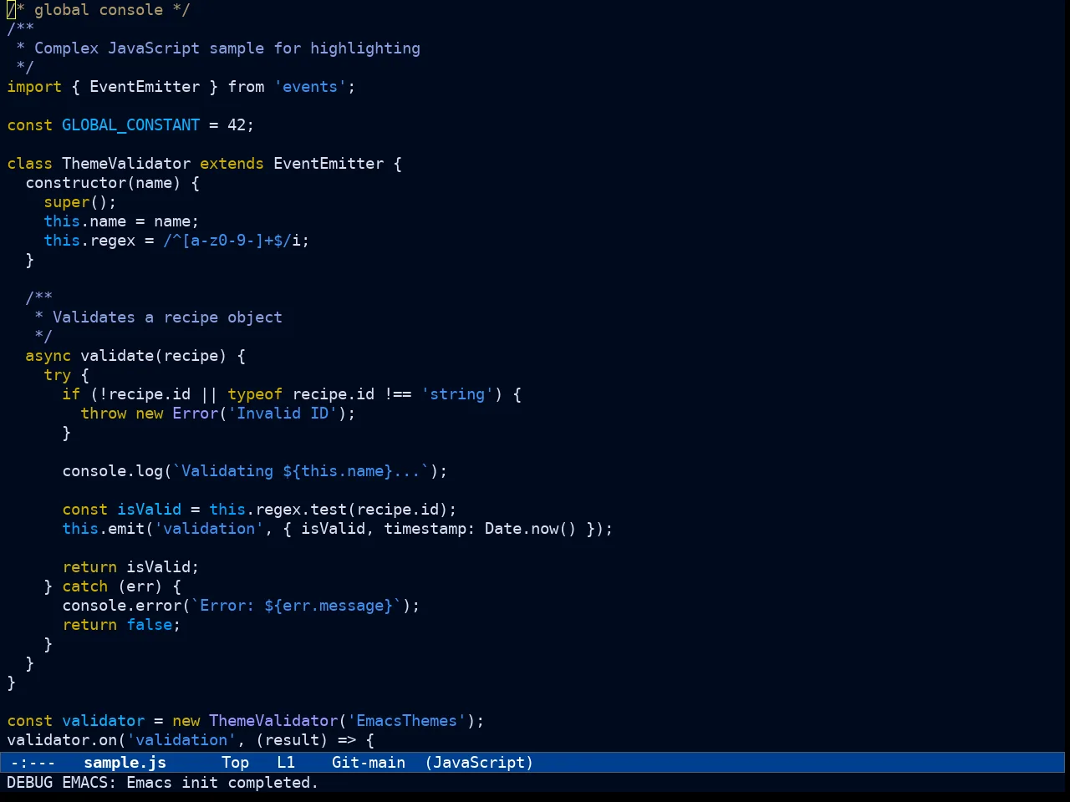Click '(result) =>' arrow function parameter

pos(306,740)
